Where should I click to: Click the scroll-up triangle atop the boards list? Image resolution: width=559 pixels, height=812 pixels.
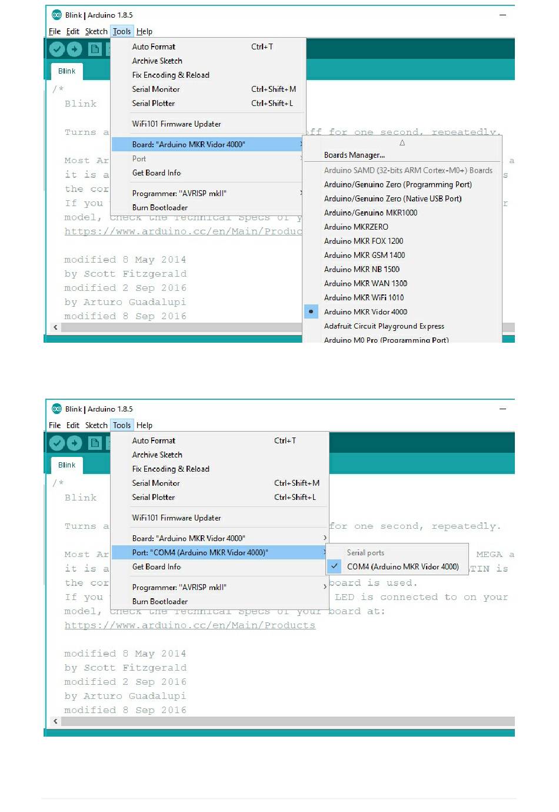pos(402,142)
